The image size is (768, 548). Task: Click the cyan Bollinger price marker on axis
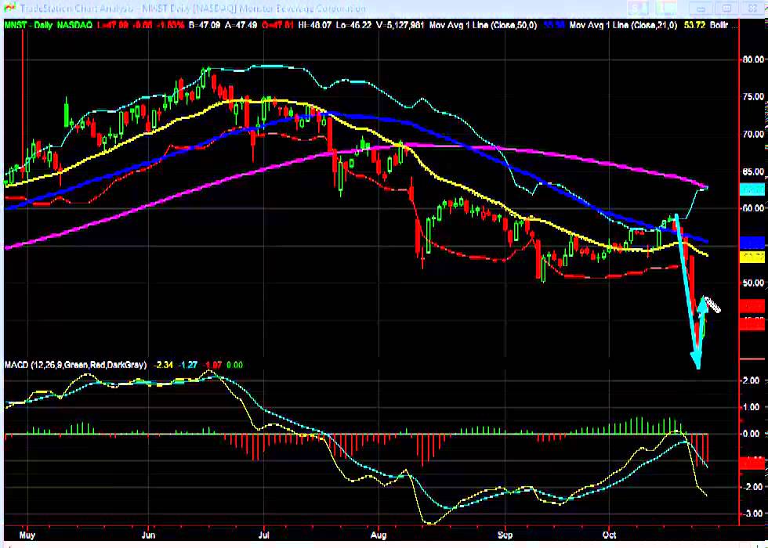pyautogui.click(x=752, y=189)
